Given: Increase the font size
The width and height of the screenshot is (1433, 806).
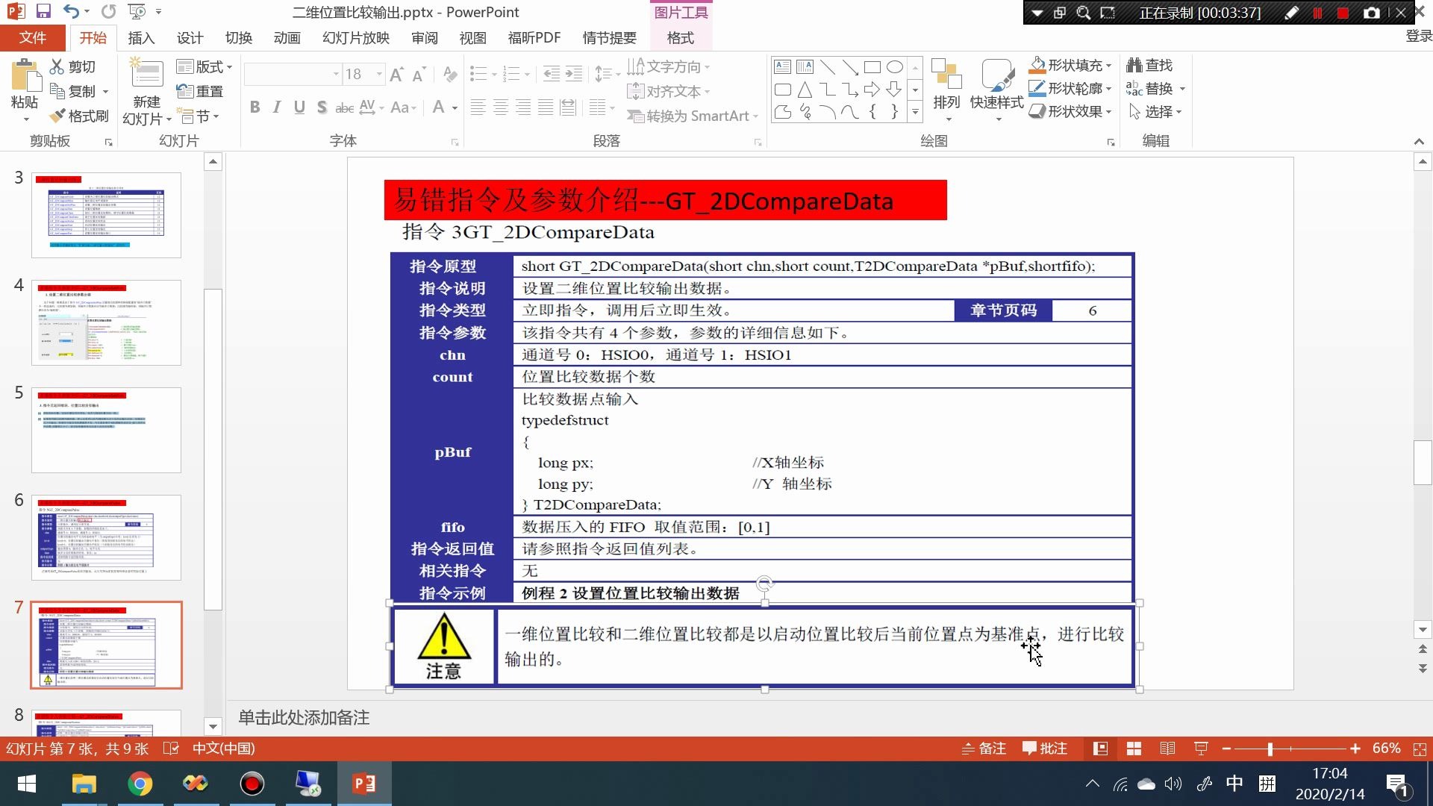Looking at the screenshot, I should coord(396,74).
